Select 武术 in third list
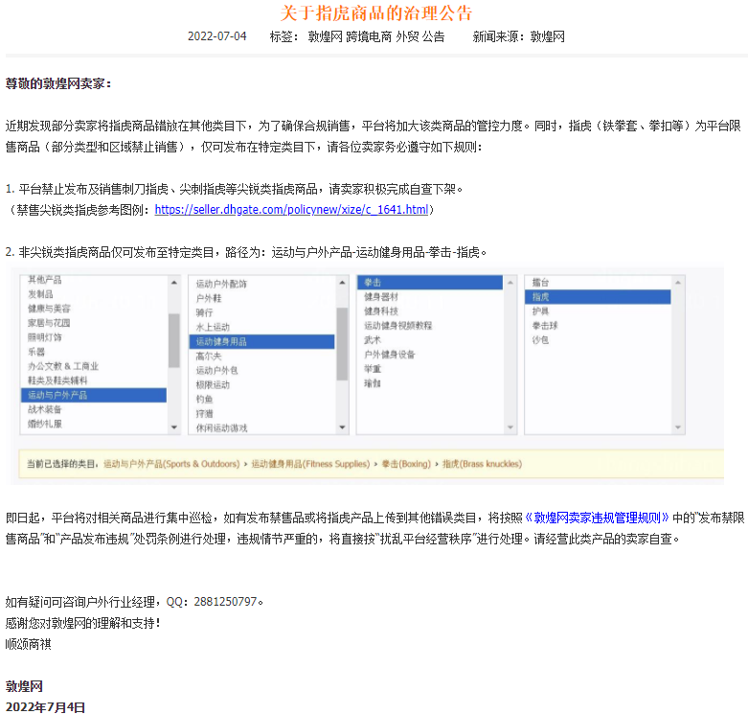Viewport: 748px width, 714px height. (373, 340)
